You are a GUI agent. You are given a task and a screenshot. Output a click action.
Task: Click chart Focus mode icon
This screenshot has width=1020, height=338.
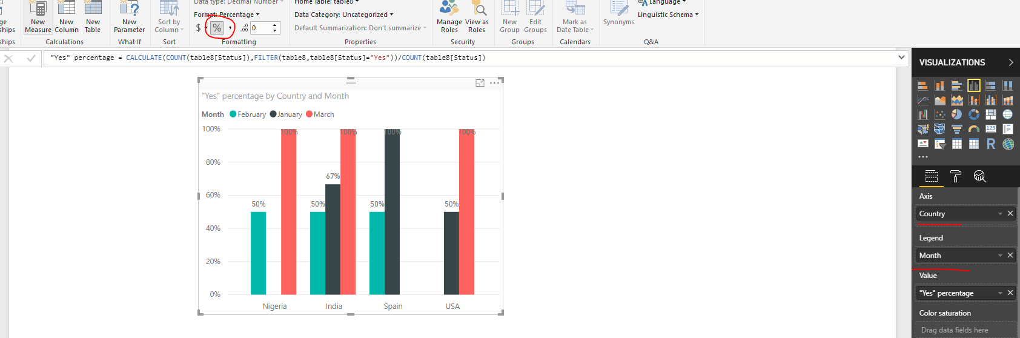480,83
